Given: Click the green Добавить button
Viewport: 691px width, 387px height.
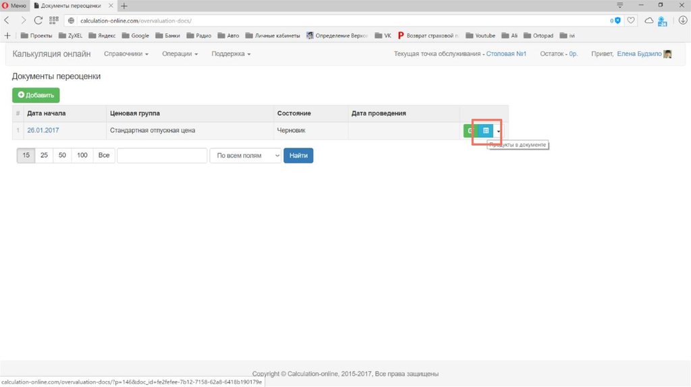Looking at the screenshot, I should [36, 96].
